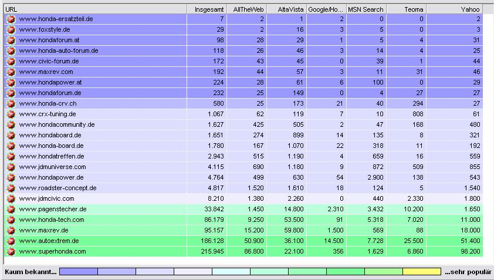Click the Yahoo column header
This screenshot has width=494, height=280.
[x=455, y=9]
